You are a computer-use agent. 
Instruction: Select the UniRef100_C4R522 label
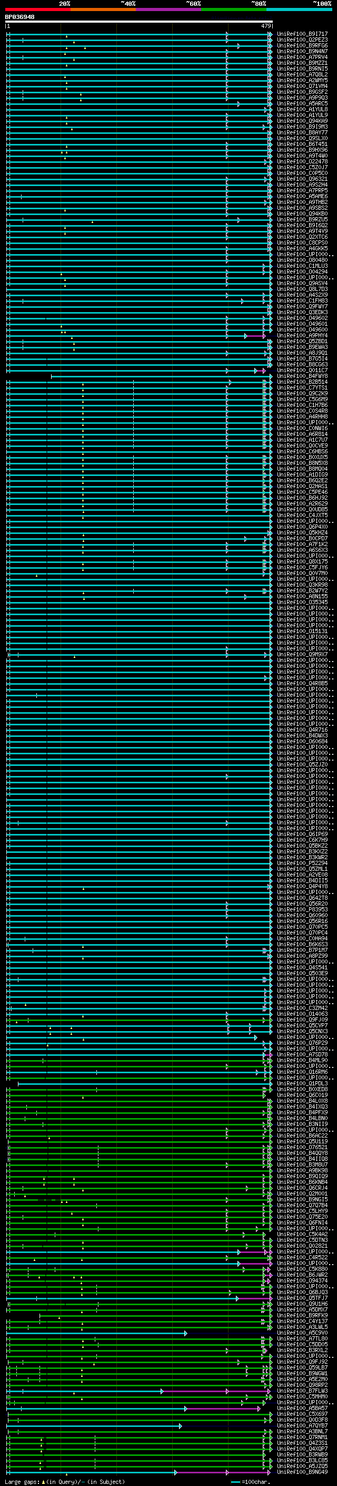click(302, 1258)
